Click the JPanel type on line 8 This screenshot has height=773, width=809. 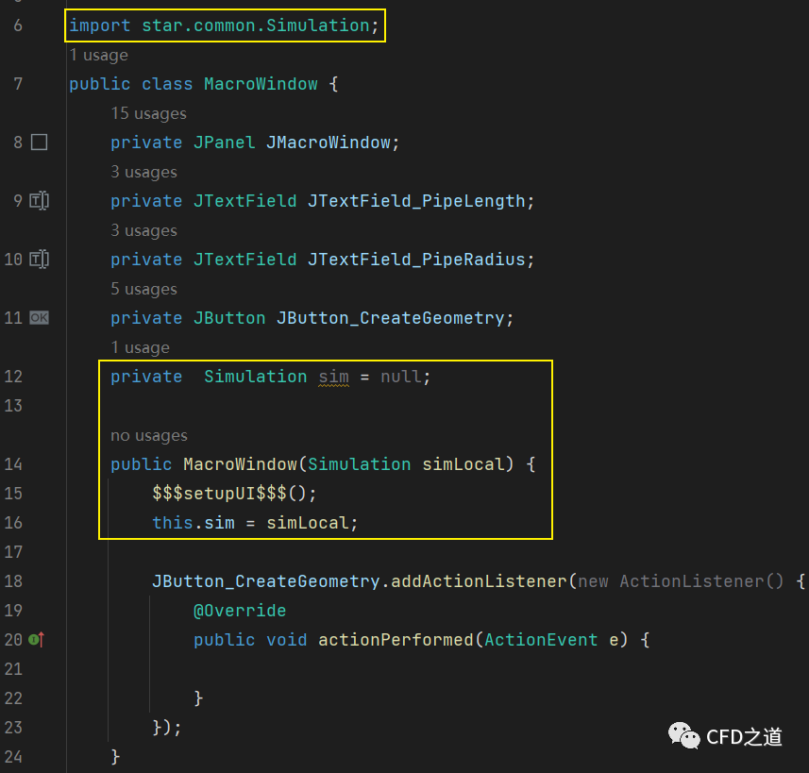coord(224,143)
